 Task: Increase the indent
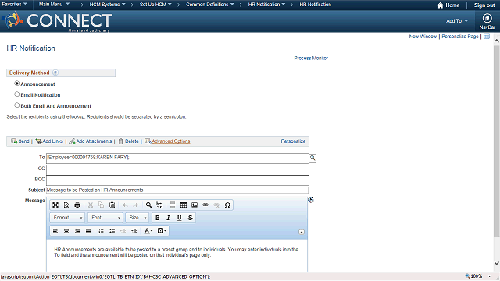coord(134,231)
